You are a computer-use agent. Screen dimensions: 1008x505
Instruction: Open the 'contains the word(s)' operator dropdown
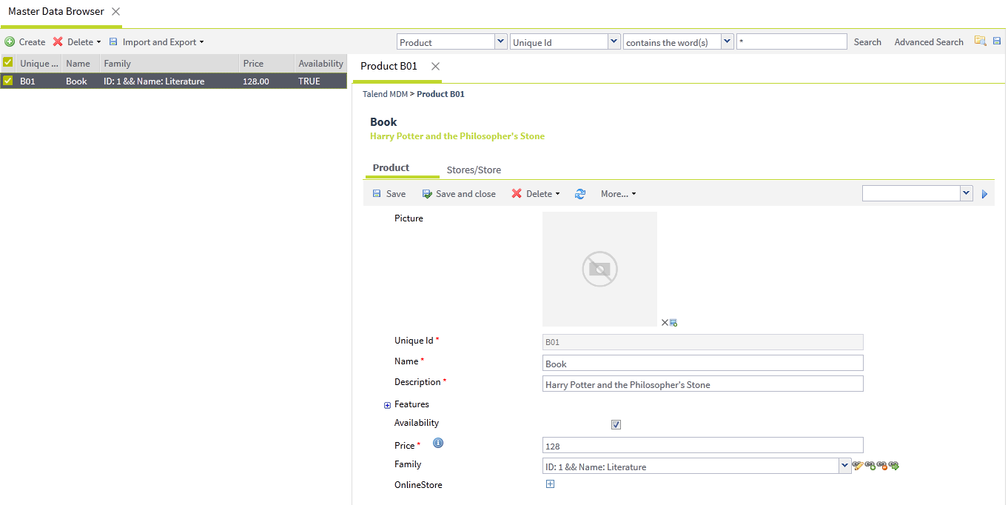(727, 42)
